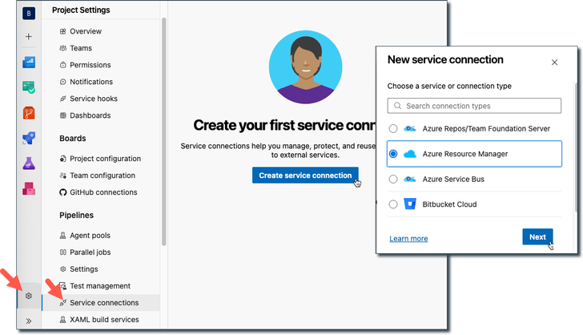Open Azure Artifacts icon in sidebar
The width and height of the screenshot is (583, 335).
coord(29,190)
